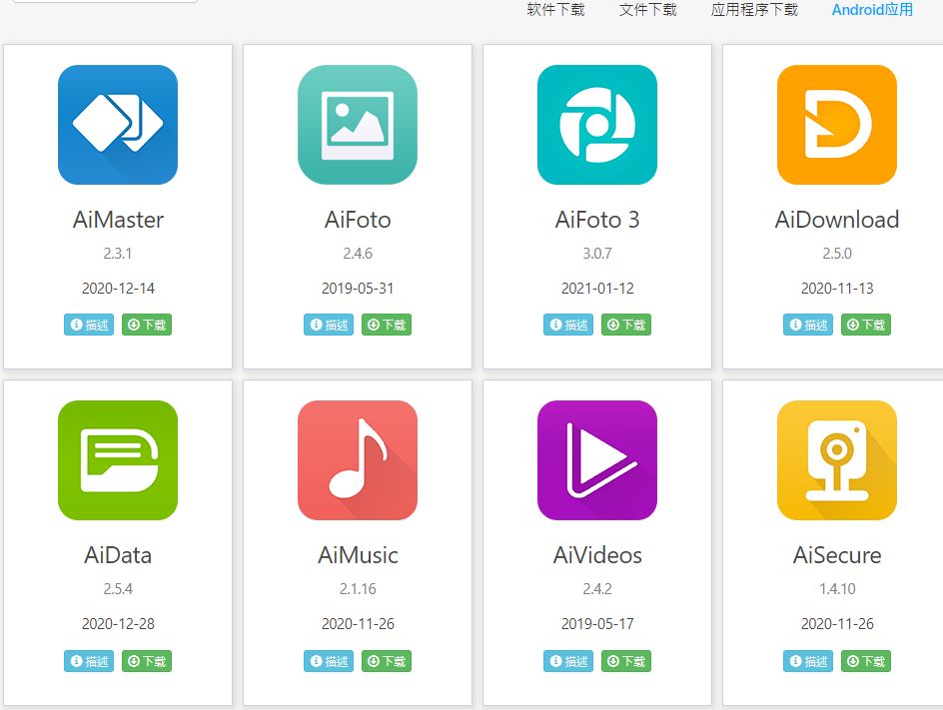Click the date 2019-05-31
The width and height of the screenshot is (943, 710).
click(x=358, y=289)
